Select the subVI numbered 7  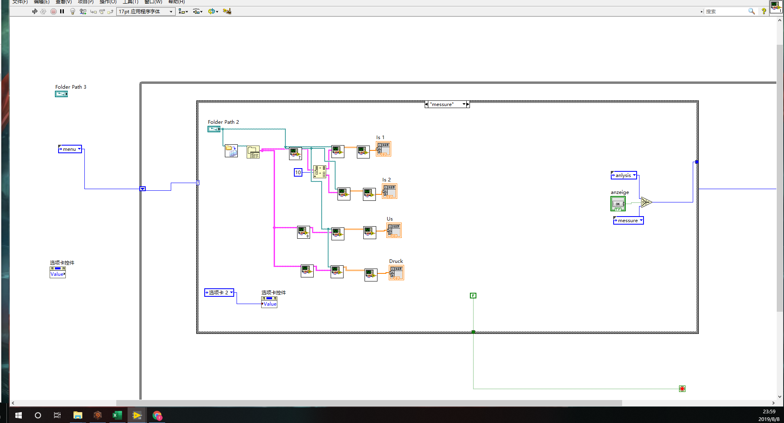pos(296,153)
